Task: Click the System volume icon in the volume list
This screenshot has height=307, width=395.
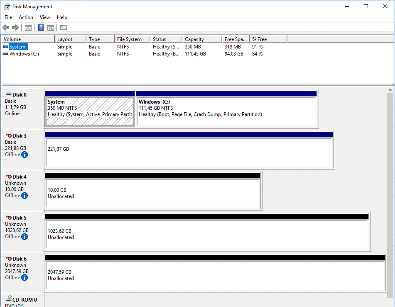Action: [x=5, y=46]
